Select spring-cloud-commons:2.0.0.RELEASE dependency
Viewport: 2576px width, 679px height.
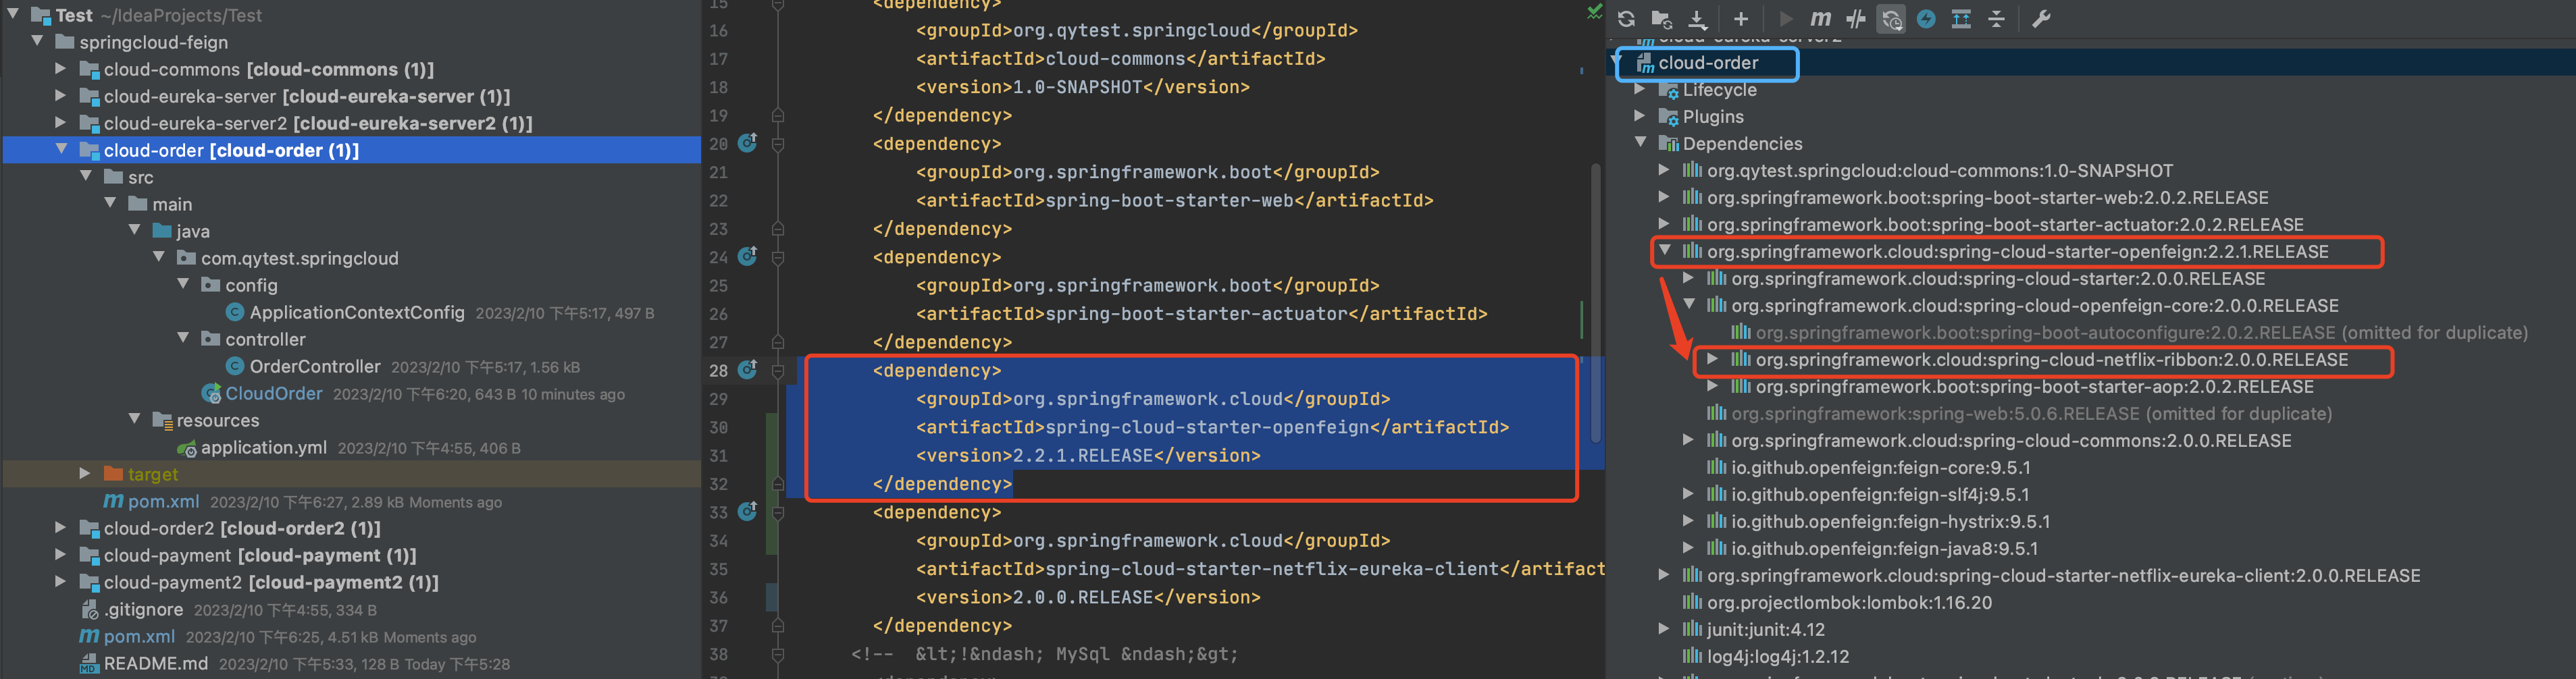click(2011, 441)
